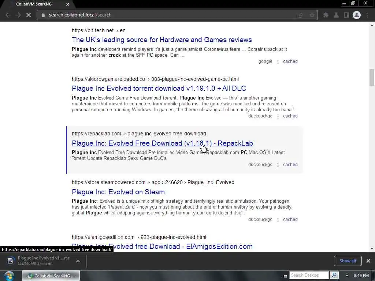Open the UK's leading source for Hardware link

point(161,40)
